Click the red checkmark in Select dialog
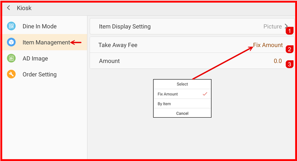Viewport: 297px width, 161px height. (205, 94)
